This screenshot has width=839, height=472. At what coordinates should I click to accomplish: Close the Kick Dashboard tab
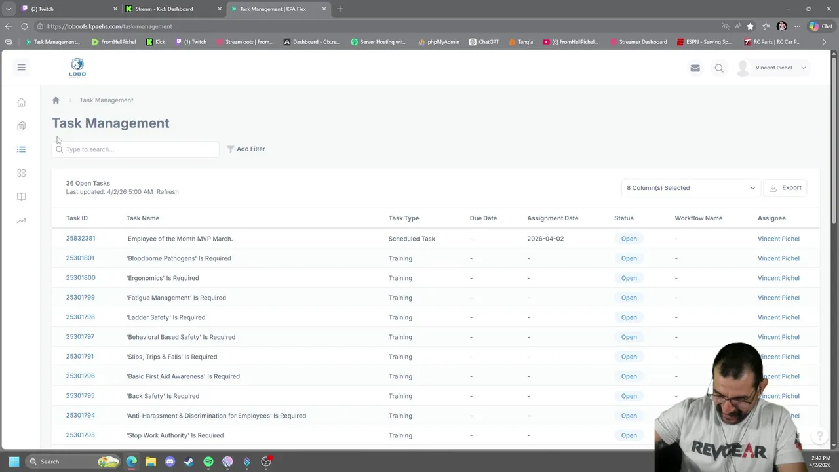click(220, 9)
